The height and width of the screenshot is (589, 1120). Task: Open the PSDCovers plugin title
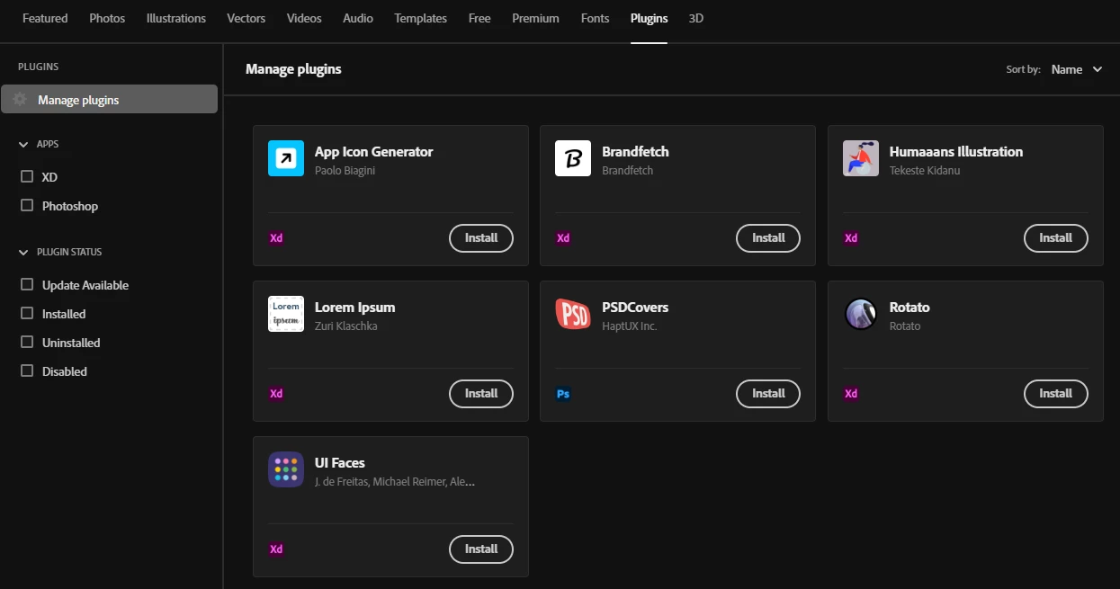(x=635, y=308)
